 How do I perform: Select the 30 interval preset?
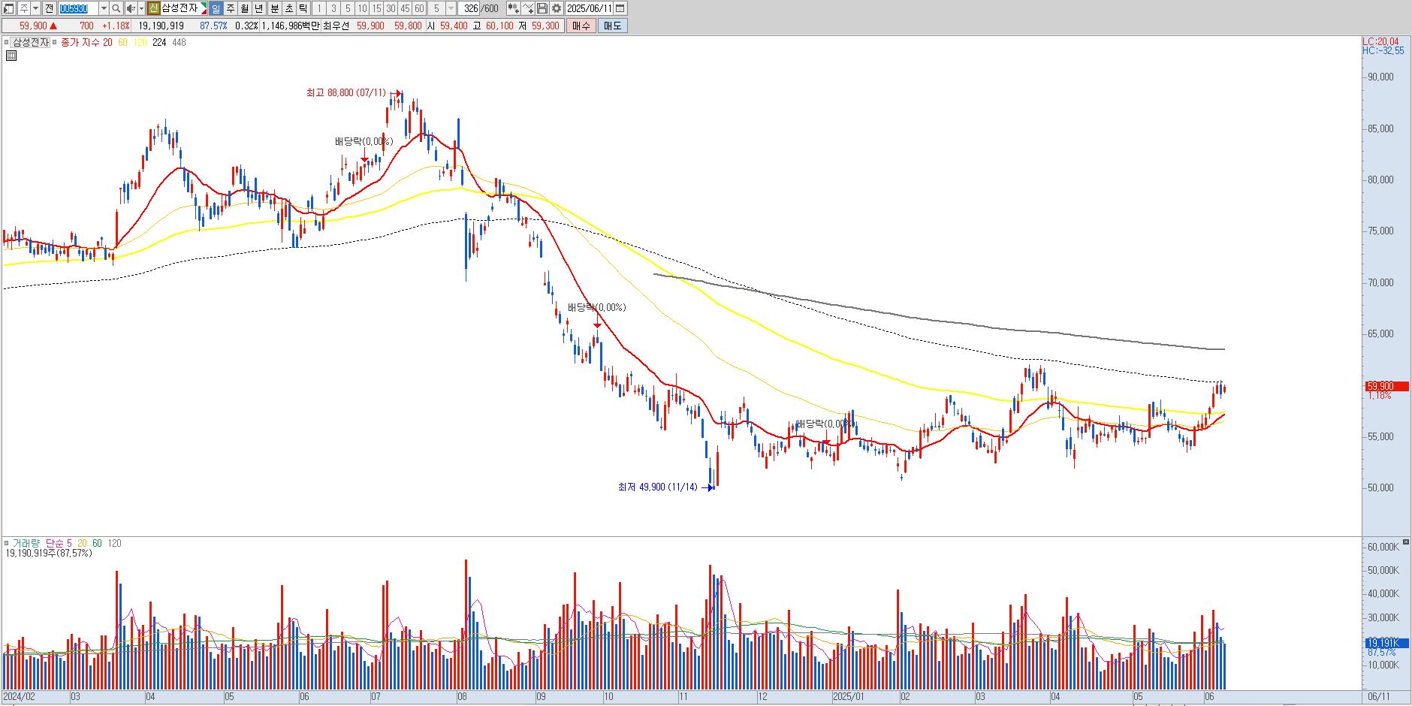click(391, 8)
